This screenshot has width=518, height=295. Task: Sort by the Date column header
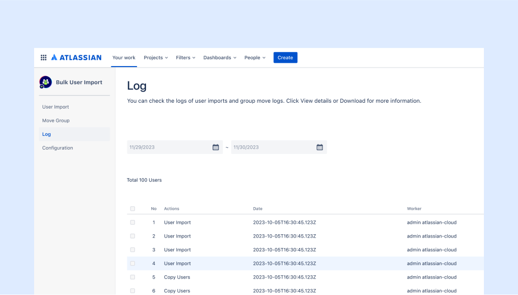tap(258, 209)
